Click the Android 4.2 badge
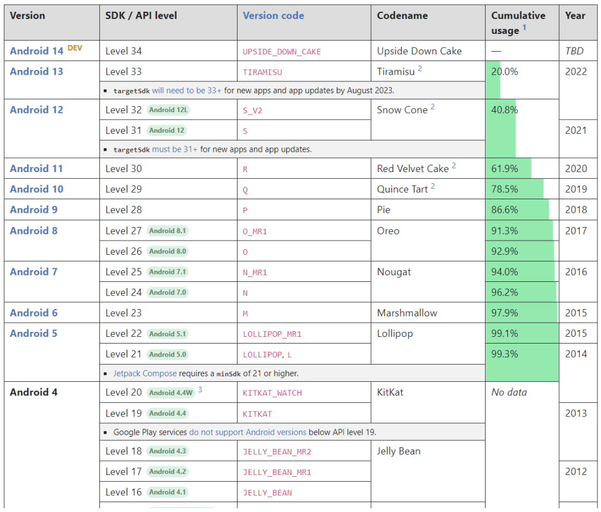The width and height of the screenshot is (601, 512). tap(167, 472)
